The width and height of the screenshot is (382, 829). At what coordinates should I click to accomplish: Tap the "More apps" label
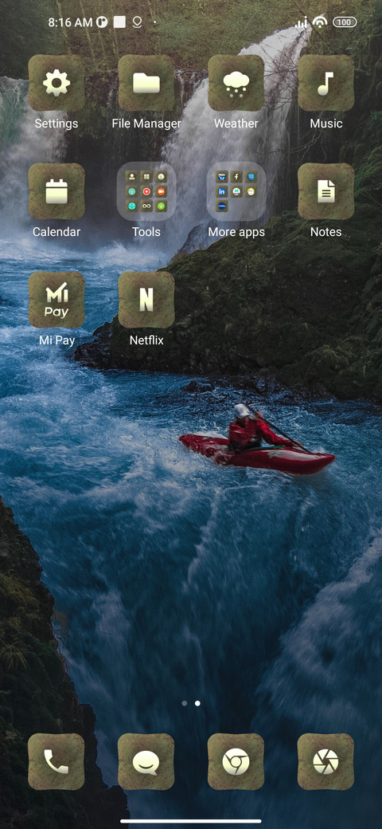click(236, 232)
